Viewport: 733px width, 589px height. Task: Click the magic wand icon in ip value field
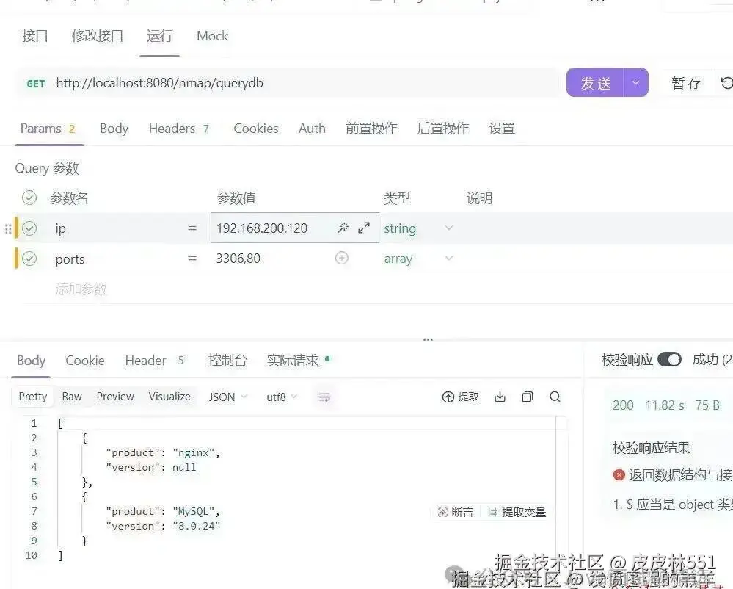(x=343, y=228)
